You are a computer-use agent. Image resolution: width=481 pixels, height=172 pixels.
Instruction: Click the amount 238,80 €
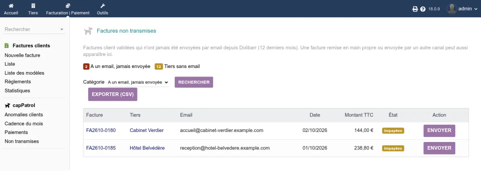(364, 148)
